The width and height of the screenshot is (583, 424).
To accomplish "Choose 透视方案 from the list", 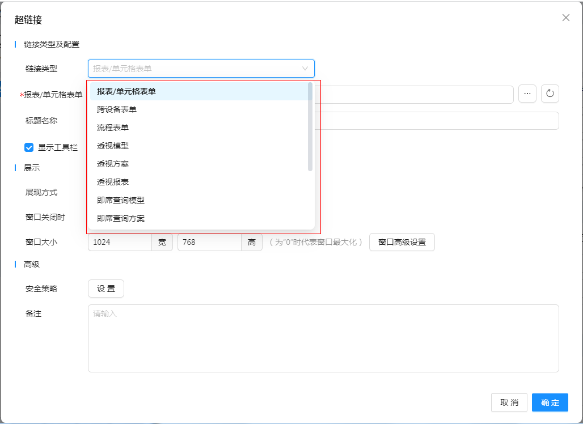I will [x=113, y=164].
